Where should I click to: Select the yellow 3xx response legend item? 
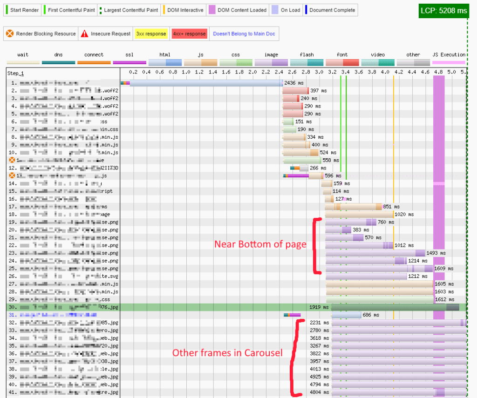pos(150,34)
